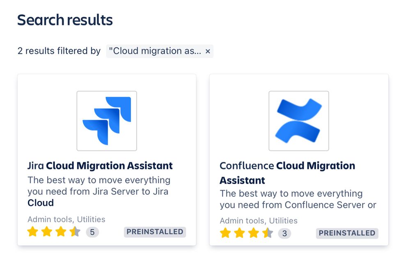
Task: Open the Confluence Cloud Migration Assistant title
Action: click(x=287, y=173)
